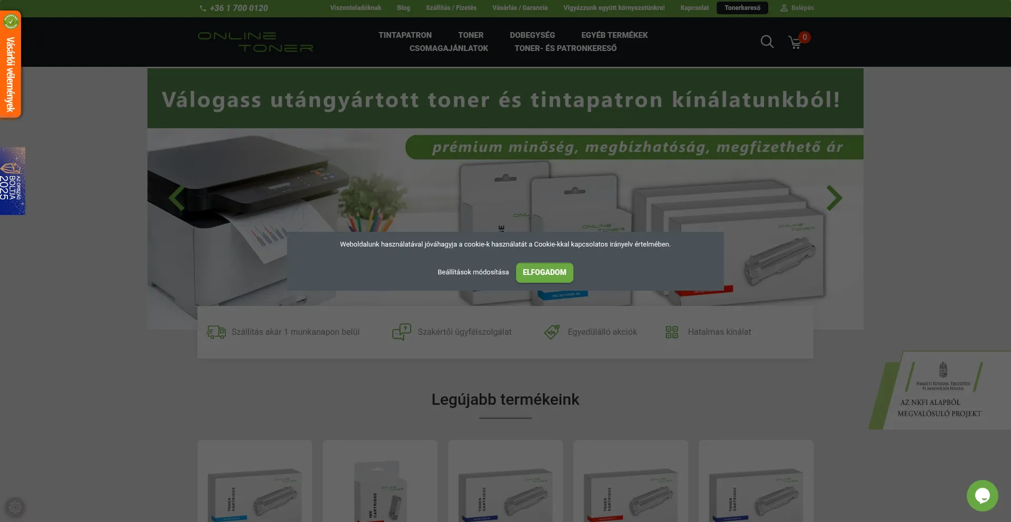Click the +36 1 700 0120 phone number
The image size is (1011, 522).
click(x=239, y=8)
